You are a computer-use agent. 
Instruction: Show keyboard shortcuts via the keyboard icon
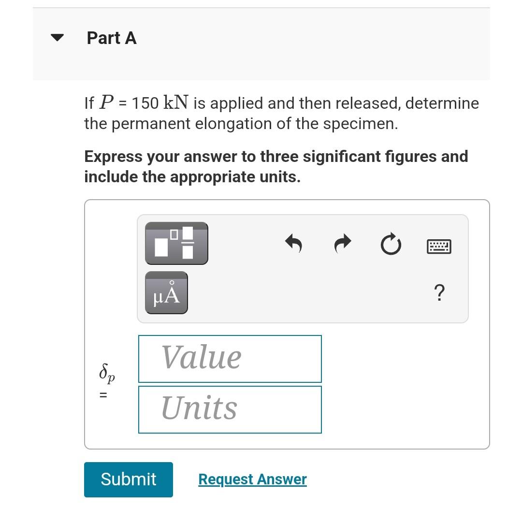pos(439,247)
